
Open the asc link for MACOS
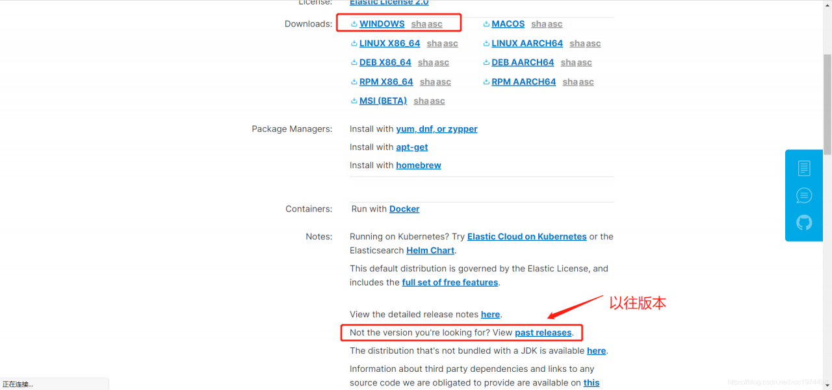click(554, 24)
